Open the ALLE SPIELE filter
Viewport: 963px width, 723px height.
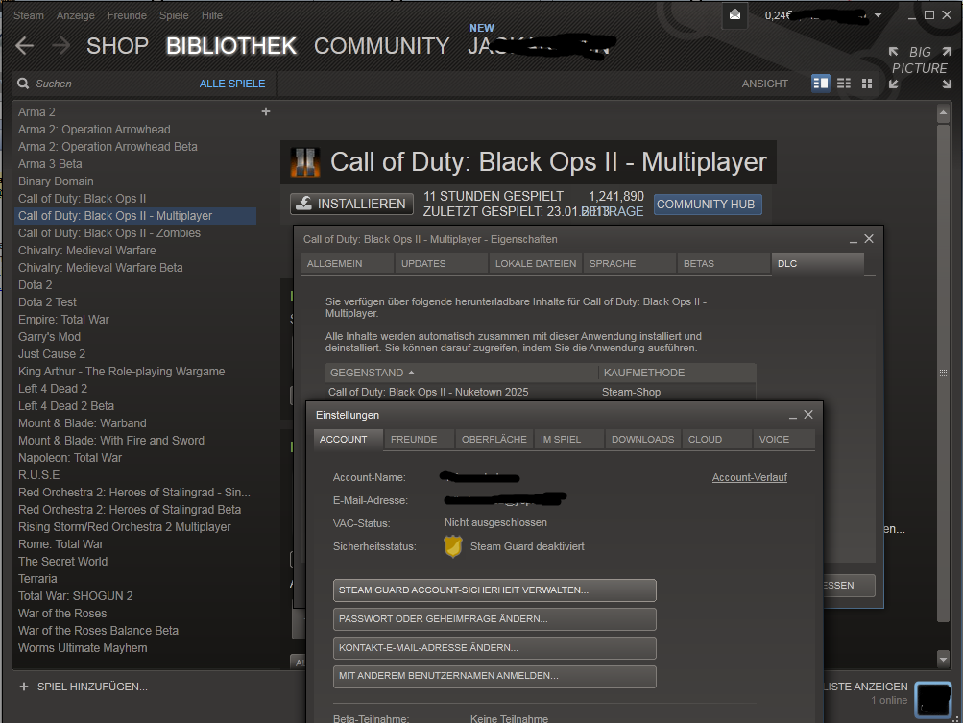click(x=232, y=84)
